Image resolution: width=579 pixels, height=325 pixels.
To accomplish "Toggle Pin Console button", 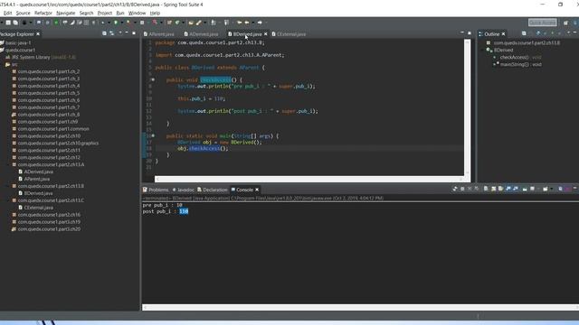I will (x=525, y=189).
